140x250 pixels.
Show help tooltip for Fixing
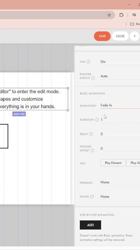click(92, 196)
